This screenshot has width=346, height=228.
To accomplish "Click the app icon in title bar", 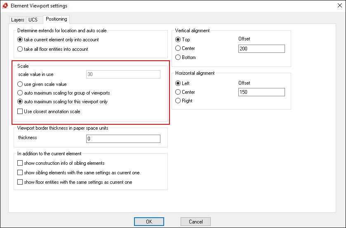I will click(x=5, y=5).
